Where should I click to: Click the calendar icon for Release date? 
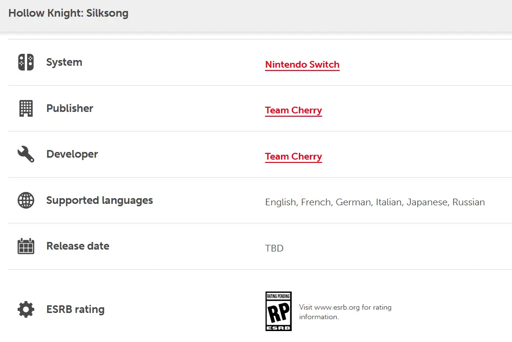(x=26, y=246)
